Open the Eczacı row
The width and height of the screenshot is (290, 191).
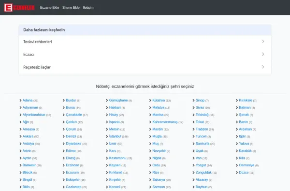tap(145, 55)
